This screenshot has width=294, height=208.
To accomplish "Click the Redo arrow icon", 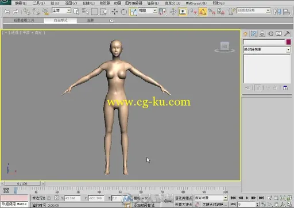I will click(16, 12).
